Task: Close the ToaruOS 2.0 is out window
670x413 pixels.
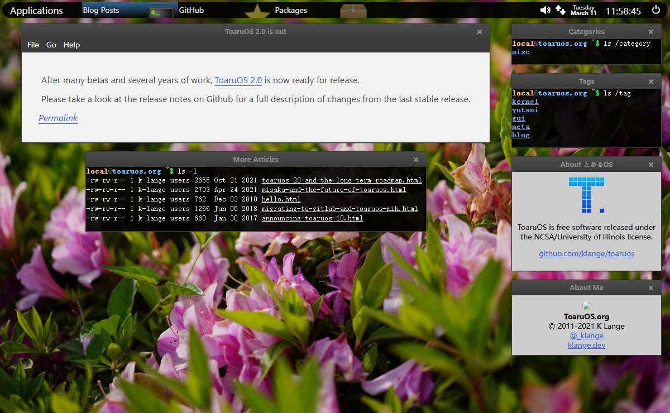Action: pos(480,32)
